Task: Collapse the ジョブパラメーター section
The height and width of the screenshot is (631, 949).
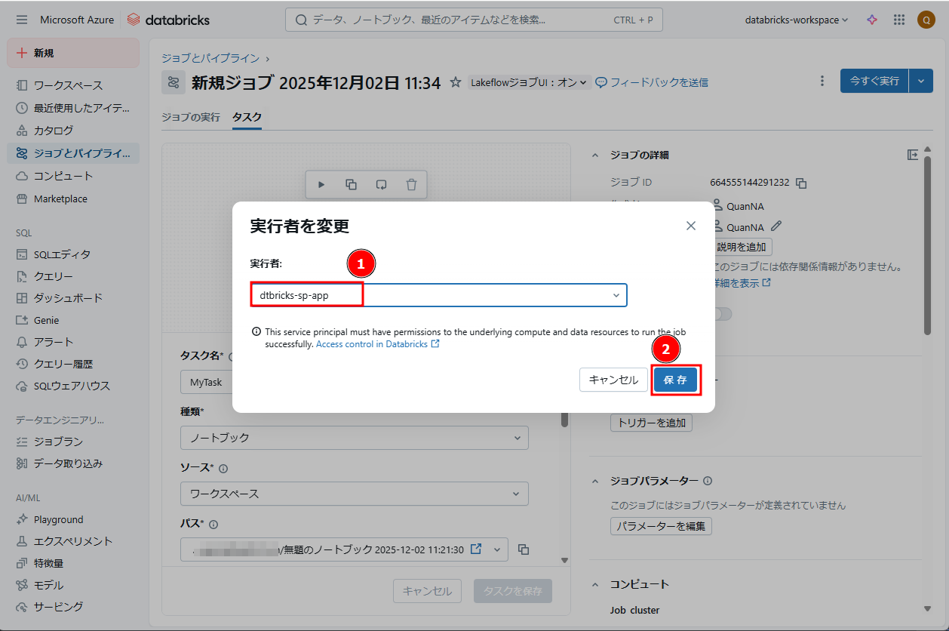Action: 596,481
